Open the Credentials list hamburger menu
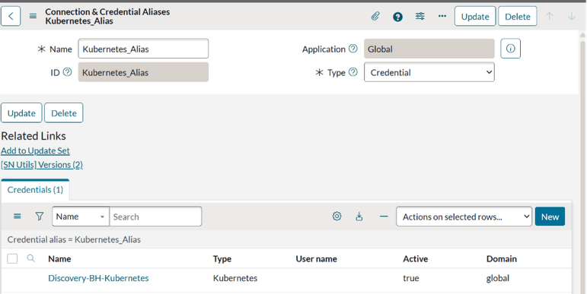 18,217
